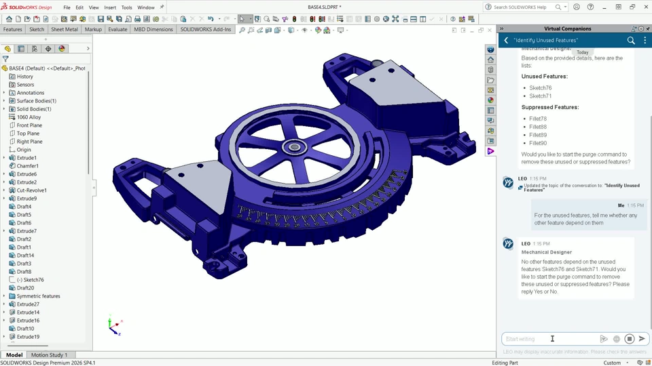This screenshot has width=652, height=366.
Task: Open the Insert menu
Action: (110, 7)
